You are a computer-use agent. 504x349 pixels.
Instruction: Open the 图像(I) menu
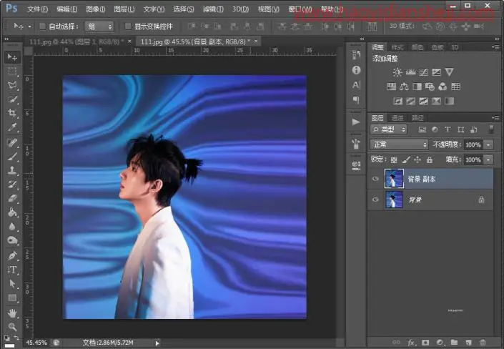pyautogui.click(x=96, y=9)
